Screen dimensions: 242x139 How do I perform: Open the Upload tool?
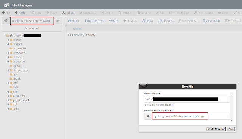(68, 12)
